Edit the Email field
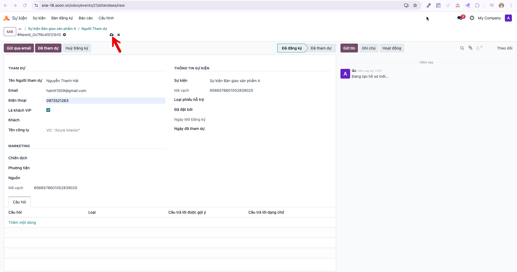Viewport: 517px width, 272px height. point(106,91)
